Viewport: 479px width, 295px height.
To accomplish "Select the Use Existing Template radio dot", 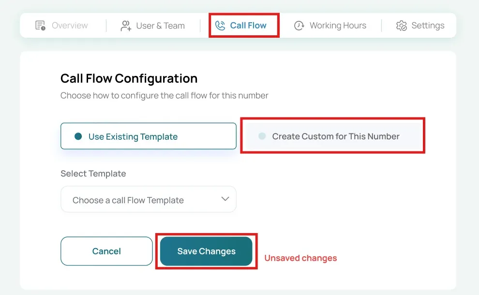I will point(78,136).
